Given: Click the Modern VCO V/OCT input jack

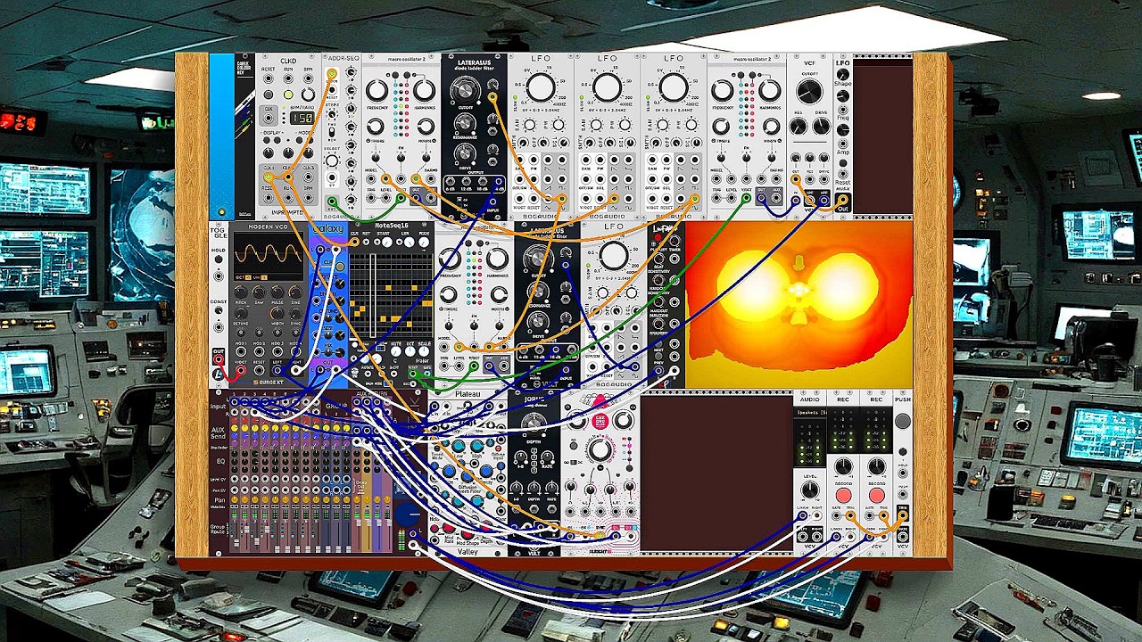Looking at the screenshot, I should pyautogui.click(x=241, y=370).
